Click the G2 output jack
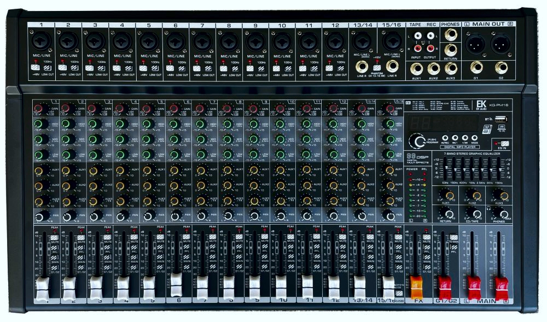The height and width of the screenshot is (322, 547). coord(501,68)
